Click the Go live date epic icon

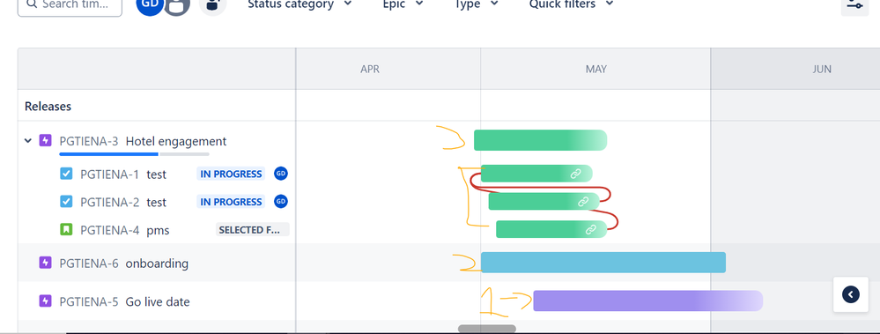coord(46,301)
